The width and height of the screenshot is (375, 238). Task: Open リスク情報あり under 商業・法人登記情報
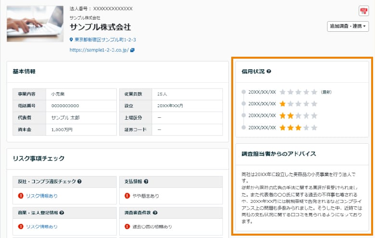(42, 226)
